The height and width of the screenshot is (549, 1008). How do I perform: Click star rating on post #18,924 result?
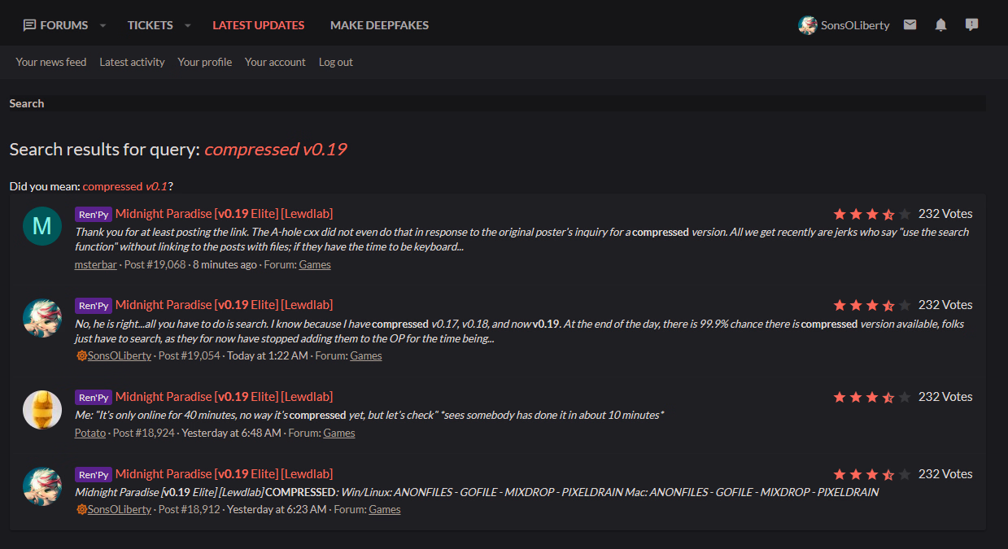pyautogui.click(x=871, y=397)
